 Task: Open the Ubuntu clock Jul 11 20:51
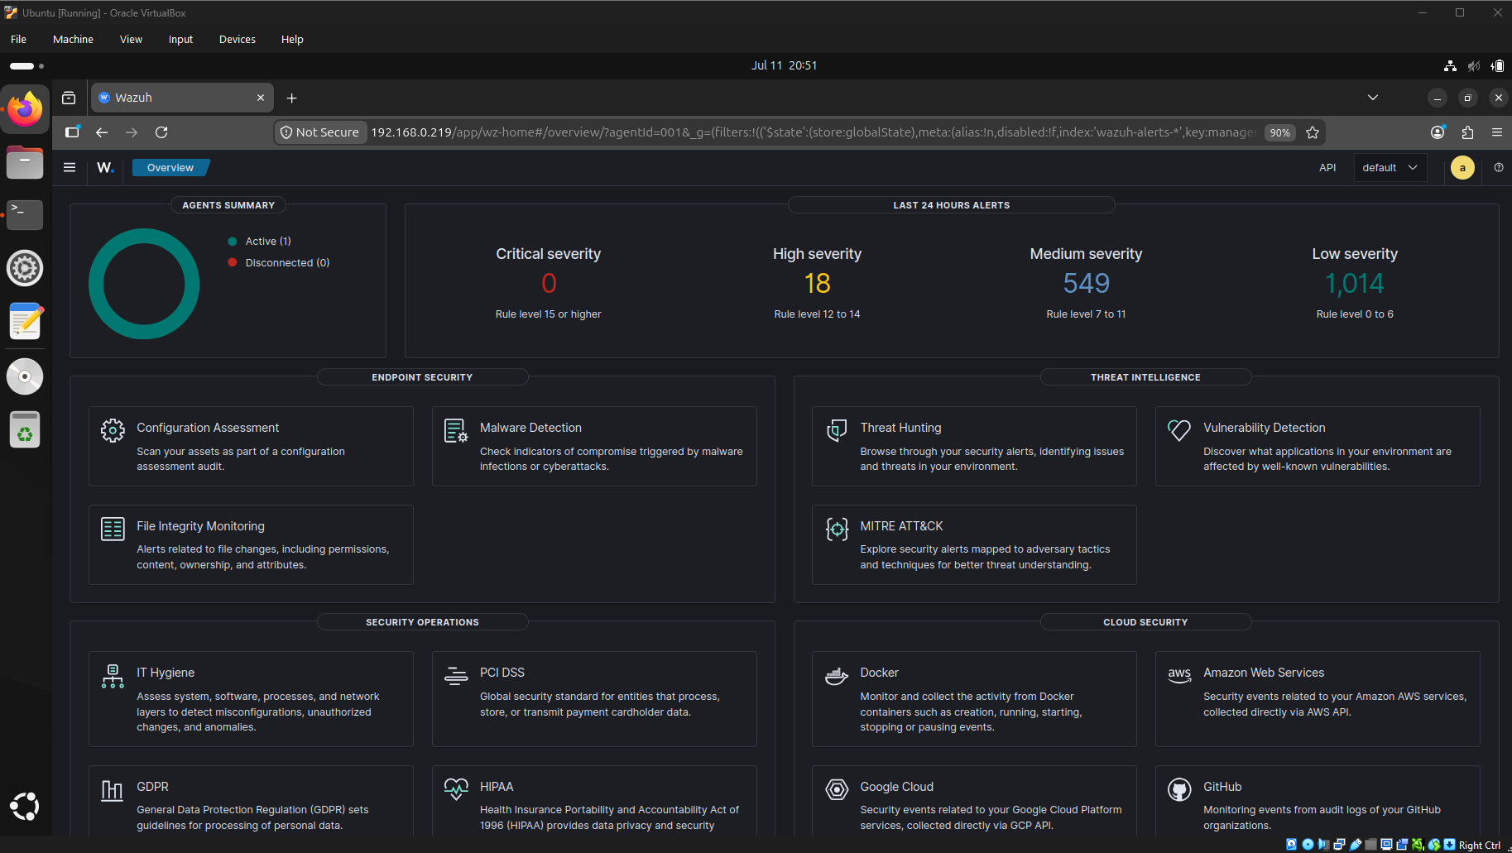(784, 65)
